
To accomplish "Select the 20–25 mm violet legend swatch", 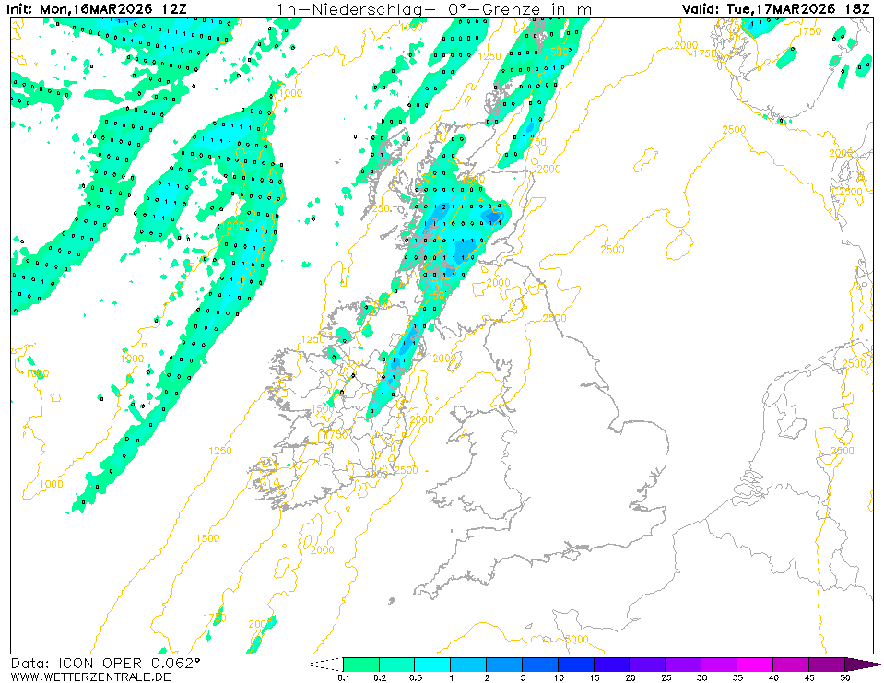I will (x=648, y=664).
